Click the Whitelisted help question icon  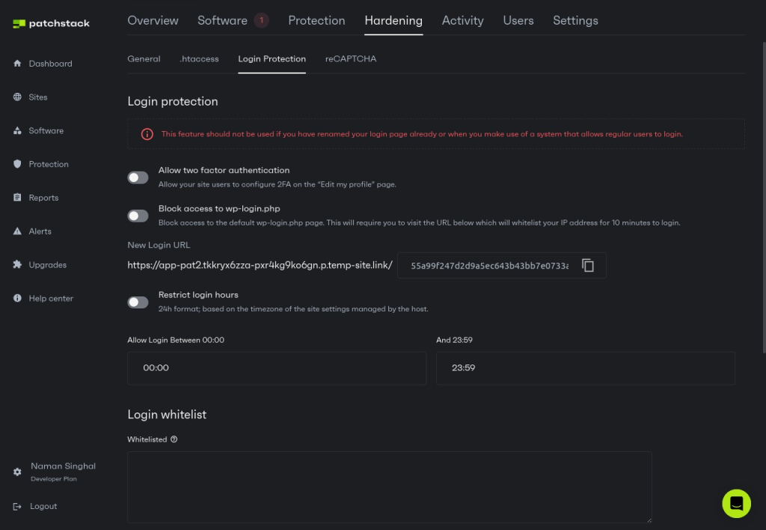[174, 439]
